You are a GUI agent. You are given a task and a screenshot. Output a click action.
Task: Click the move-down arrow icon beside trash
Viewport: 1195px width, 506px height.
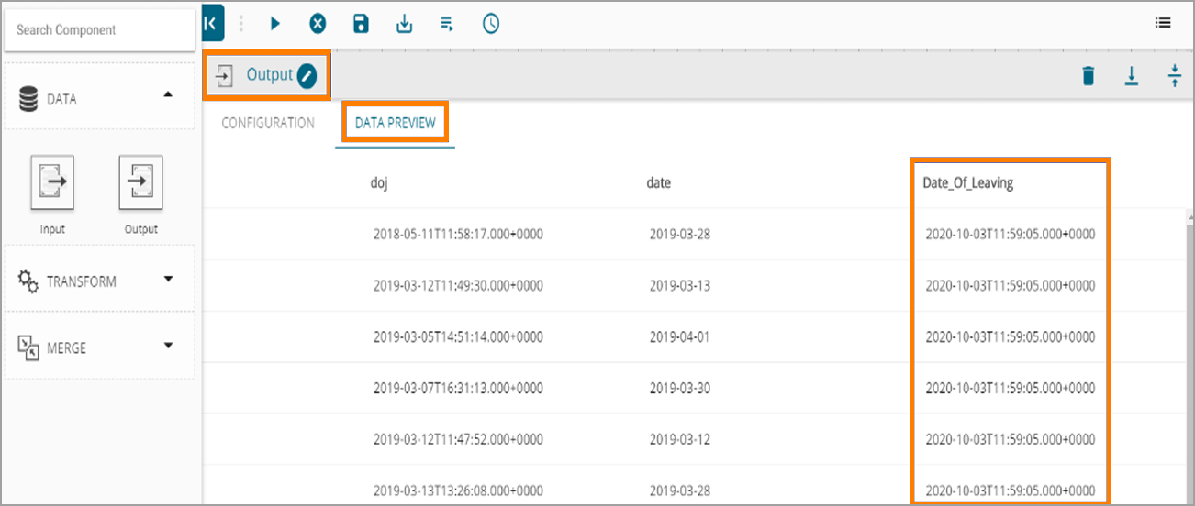(x=1132, y=75)
